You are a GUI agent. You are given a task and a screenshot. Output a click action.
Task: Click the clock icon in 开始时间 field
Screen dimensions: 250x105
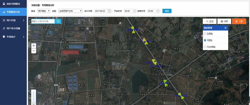click(x=135, y=11)
